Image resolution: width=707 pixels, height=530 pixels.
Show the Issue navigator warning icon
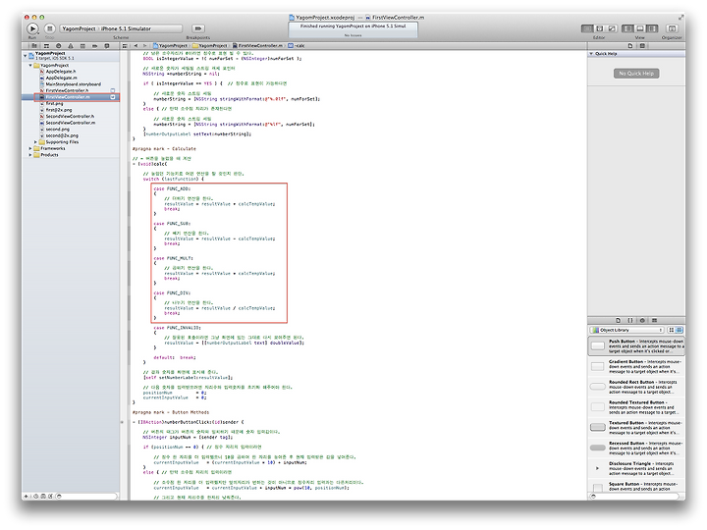coord(71,45)
